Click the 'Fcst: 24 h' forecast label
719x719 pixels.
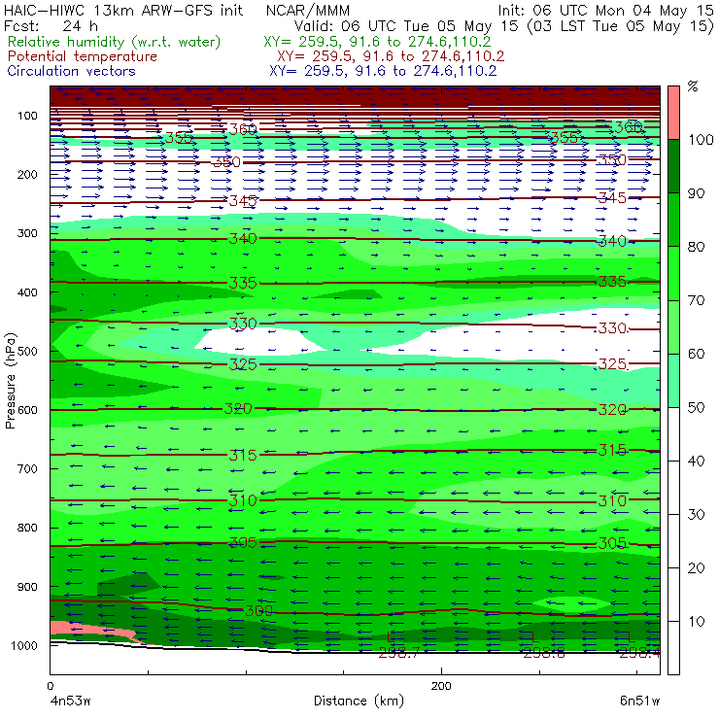[x=51, y=25]
